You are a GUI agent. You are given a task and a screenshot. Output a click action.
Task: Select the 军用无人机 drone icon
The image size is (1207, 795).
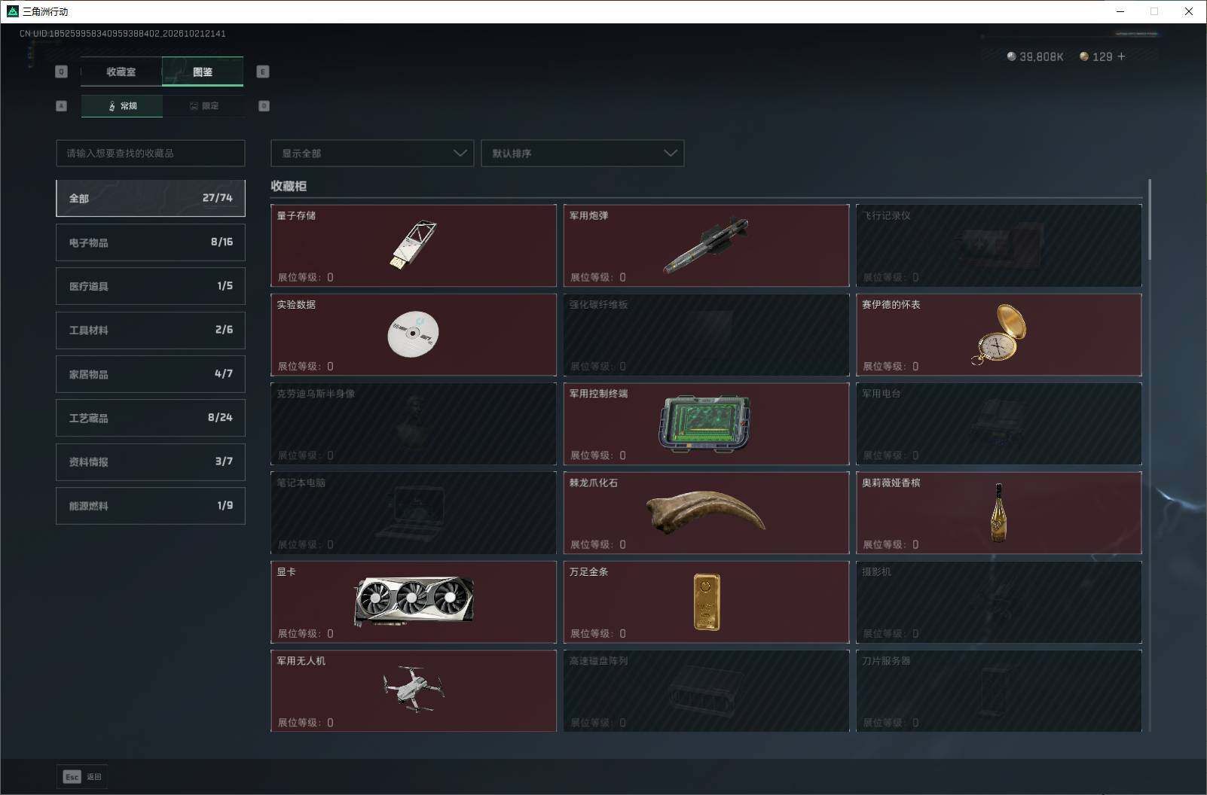coord(414,689)
